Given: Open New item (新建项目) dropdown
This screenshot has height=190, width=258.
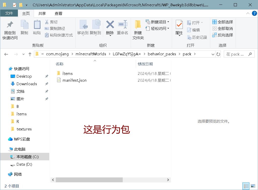Looking at the screenshot, I should [x=157, y=22].
